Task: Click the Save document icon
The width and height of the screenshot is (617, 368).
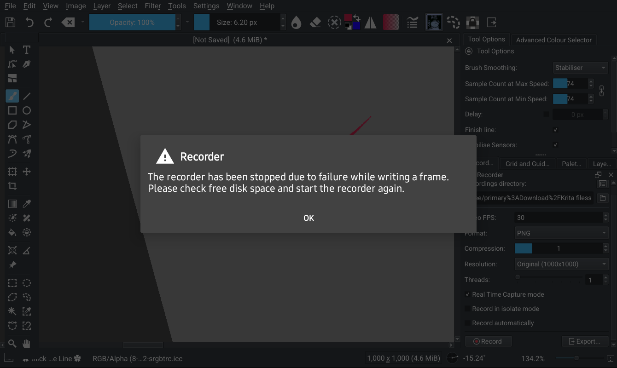Action: point(10,22)
